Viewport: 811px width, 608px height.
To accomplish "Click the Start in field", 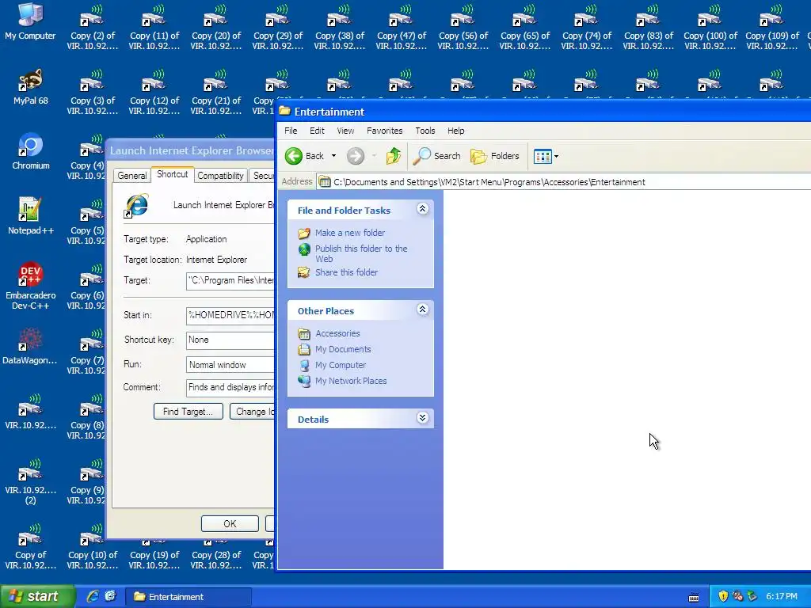I will pos(230,315).
